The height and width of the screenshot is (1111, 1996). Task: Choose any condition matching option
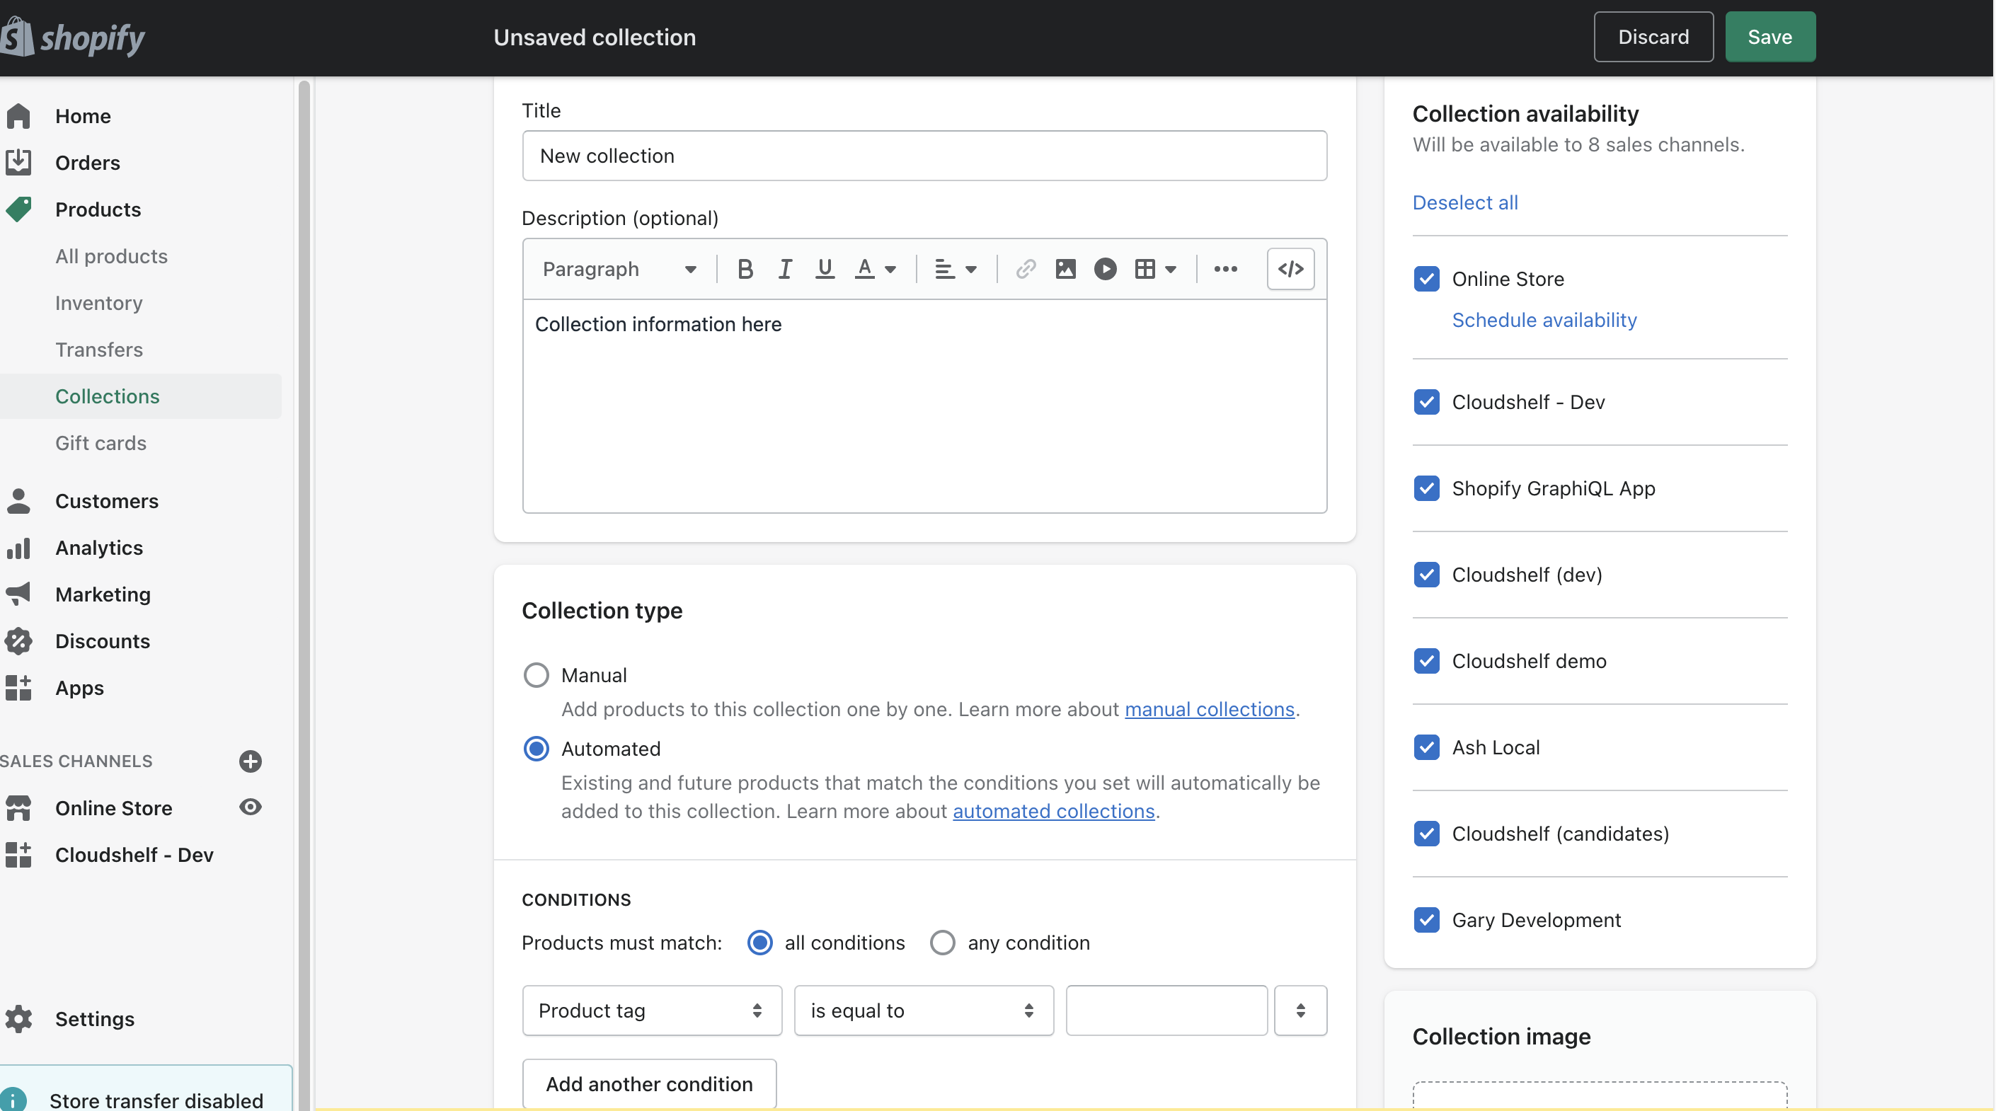(942, 942)
